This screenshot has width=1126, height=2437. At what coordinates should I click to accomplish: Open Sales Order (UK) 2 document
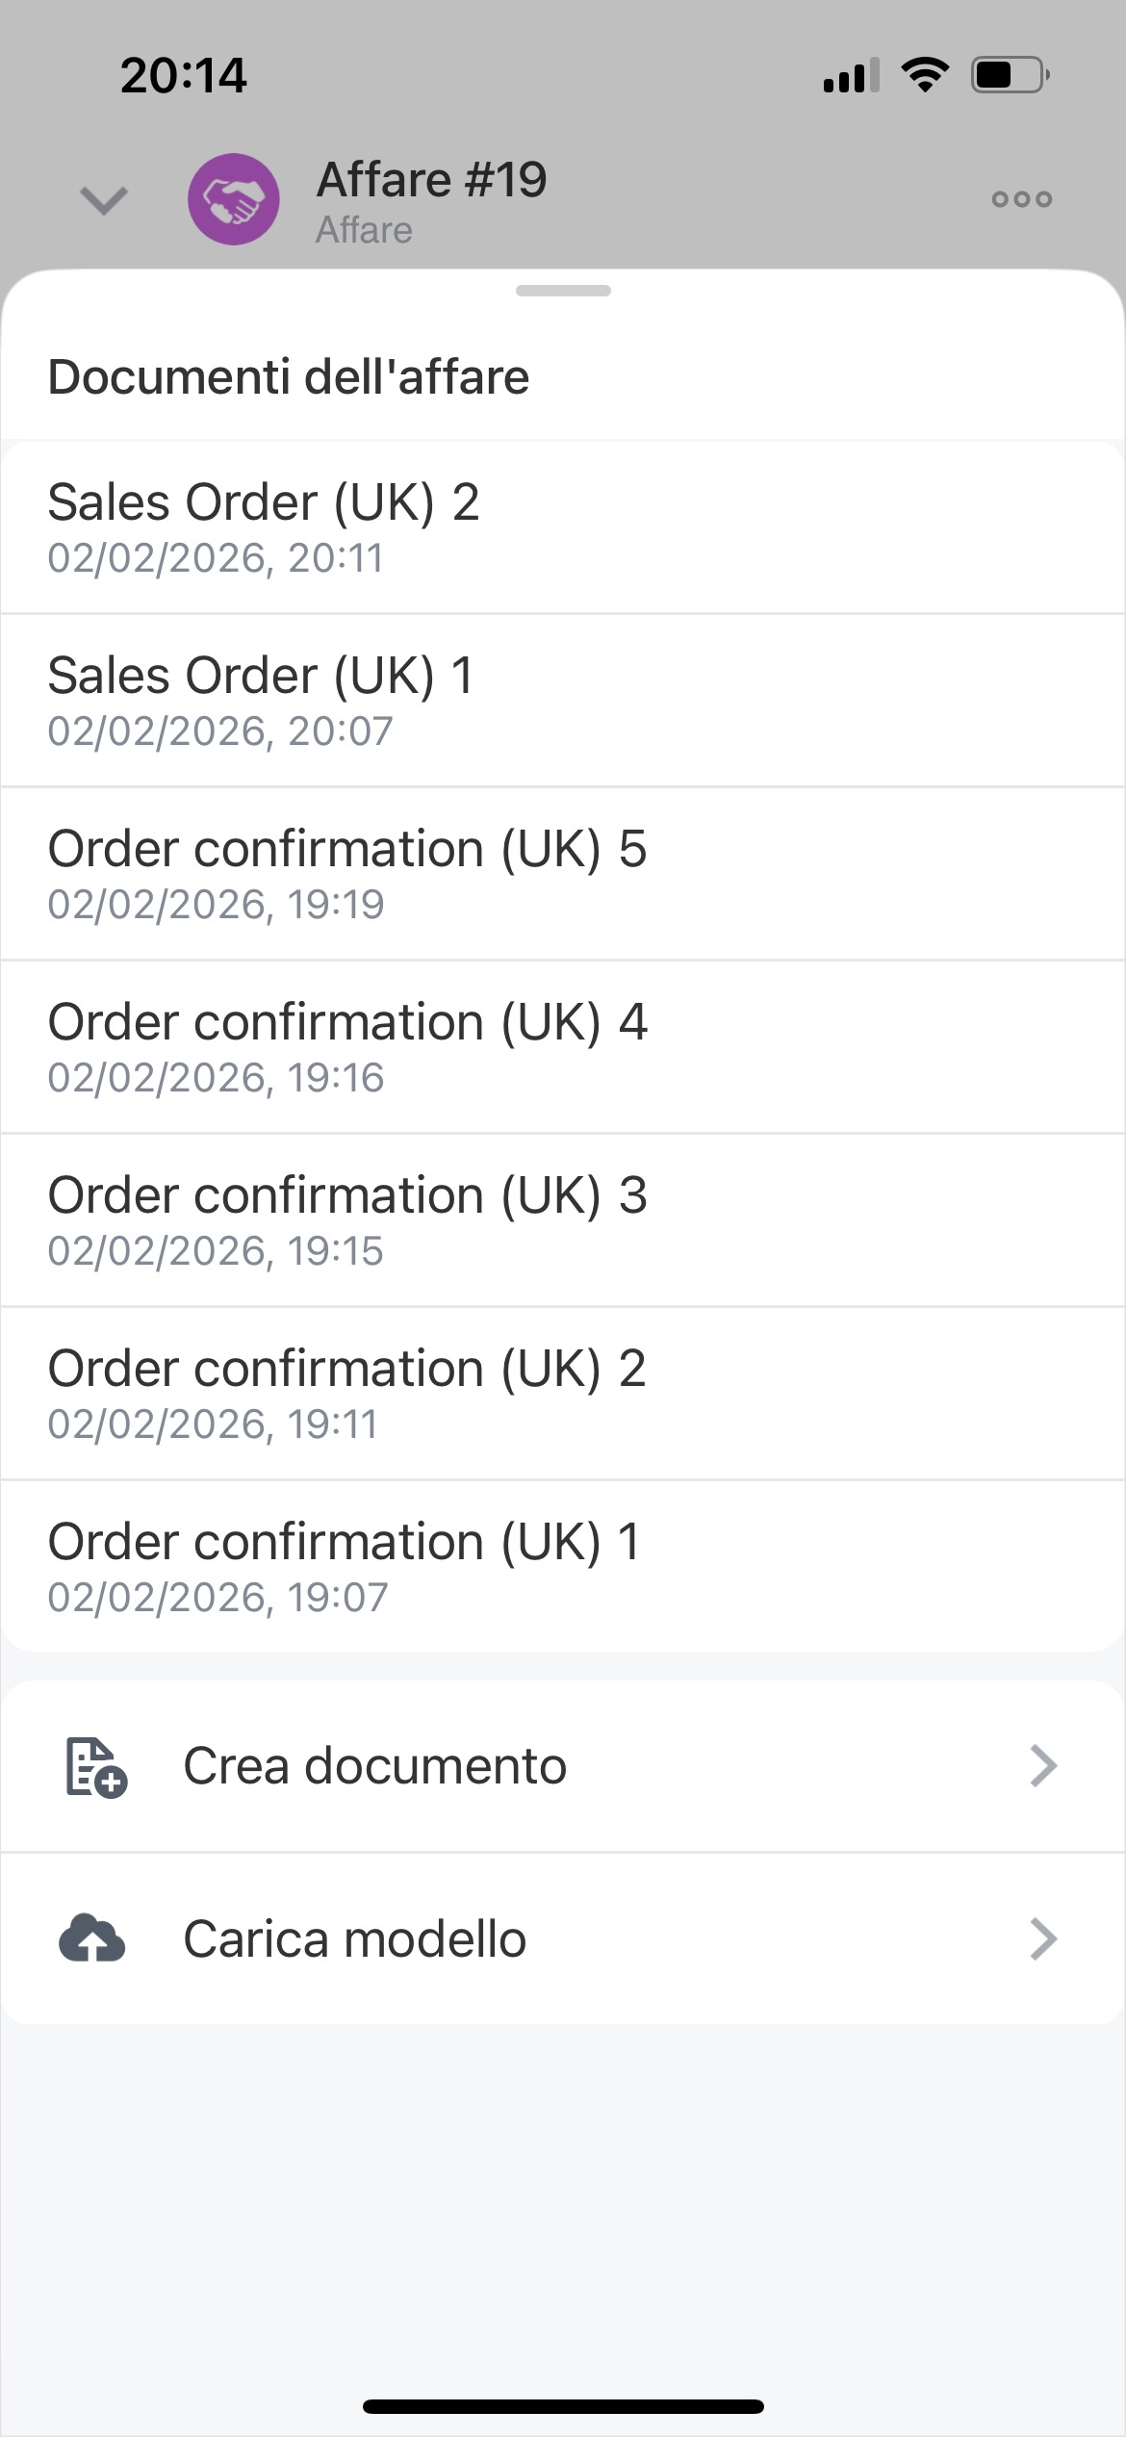coord(563,527)
